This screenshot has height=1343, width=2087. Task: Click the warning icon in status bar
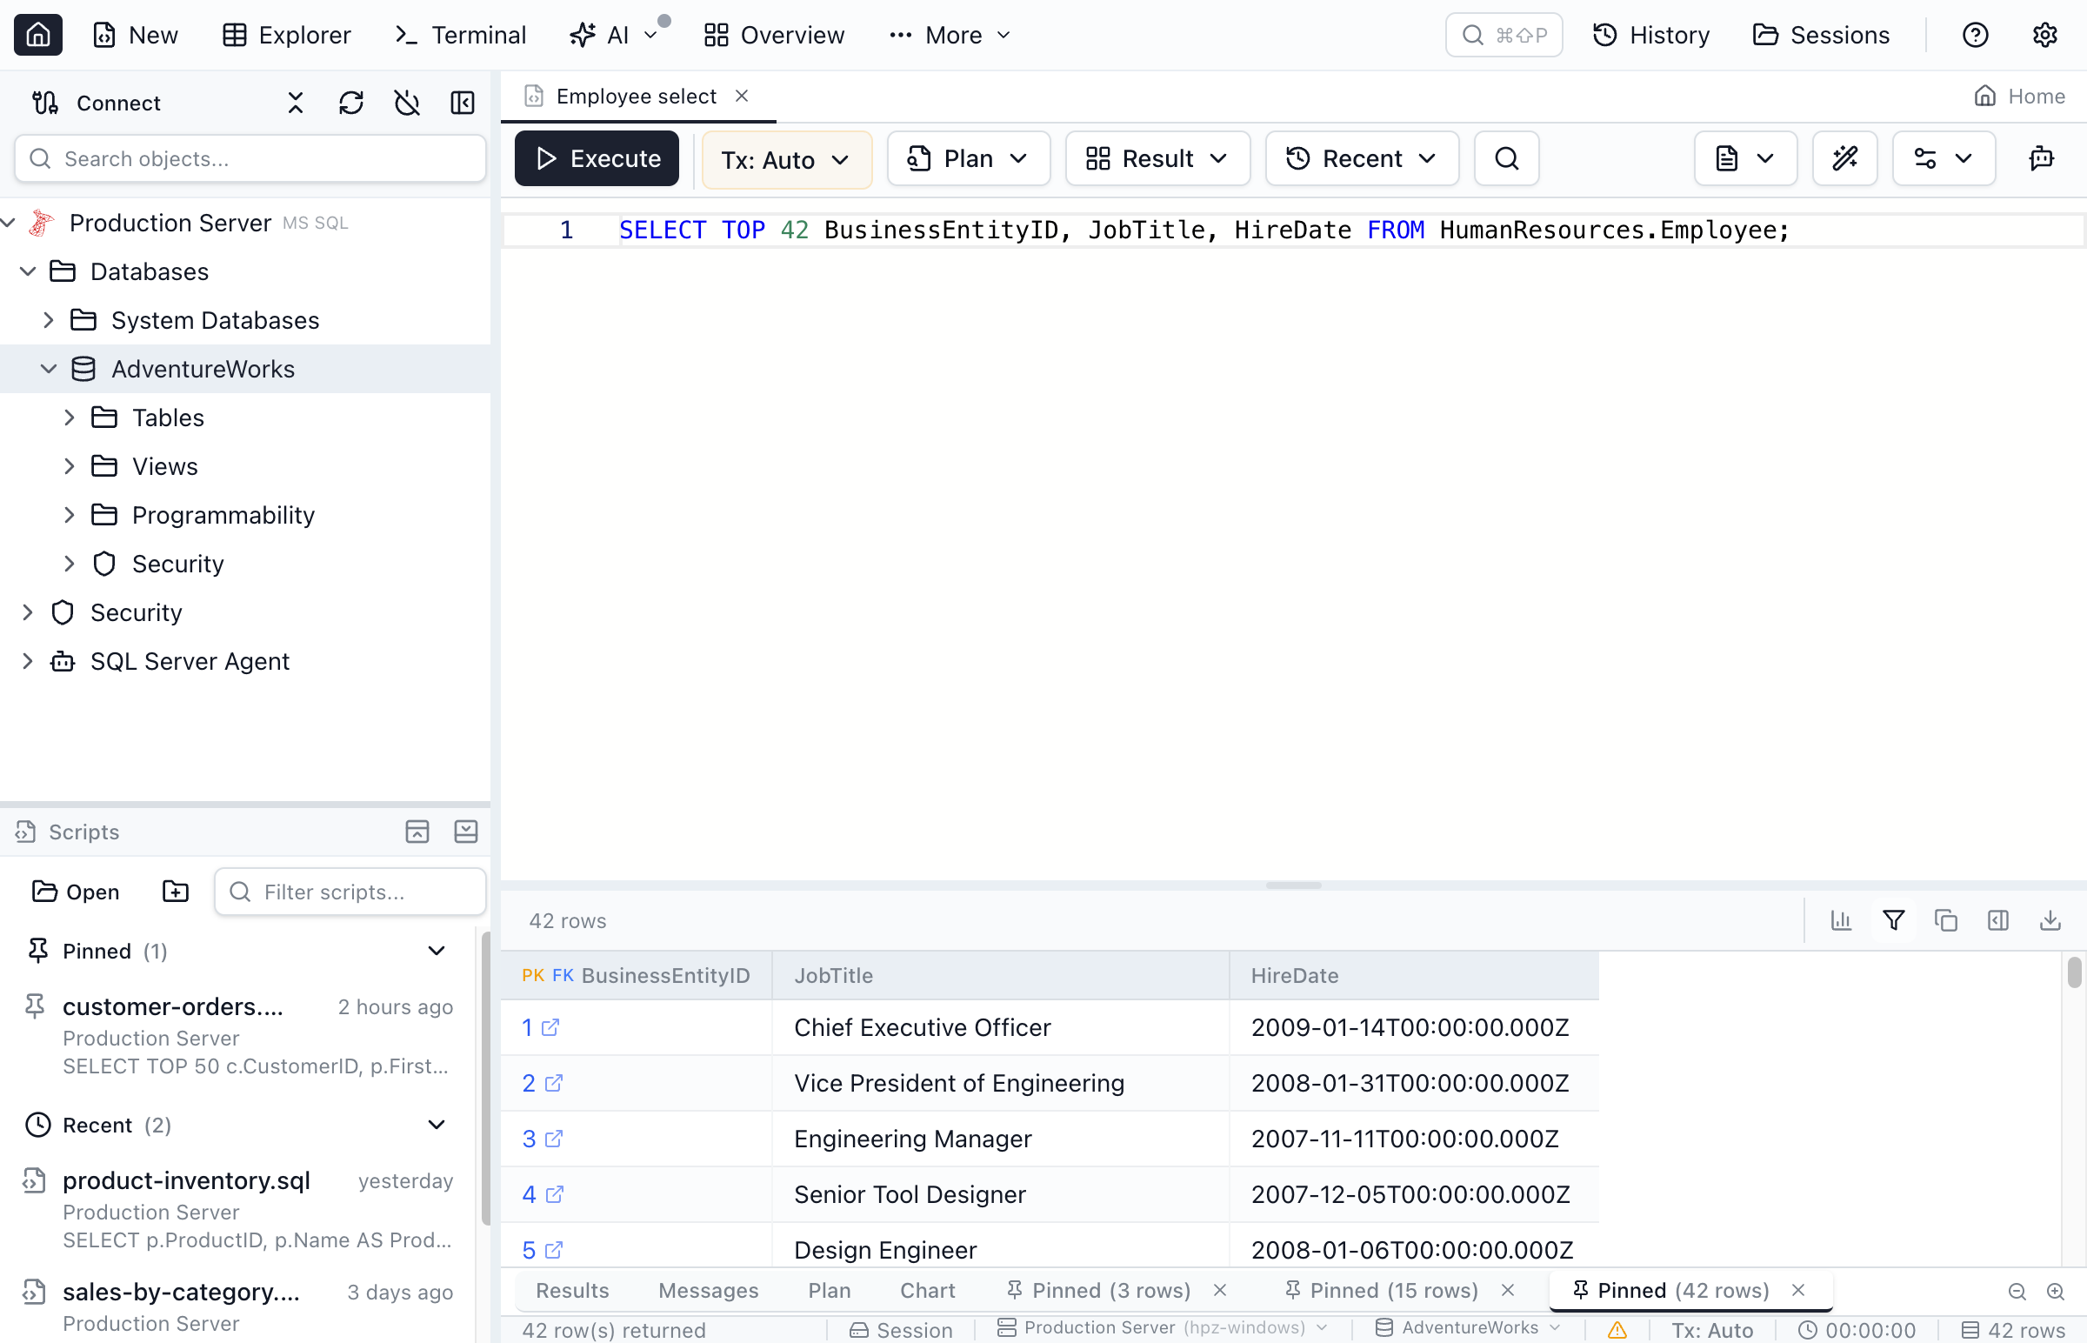click(x=1617, y=1332)
